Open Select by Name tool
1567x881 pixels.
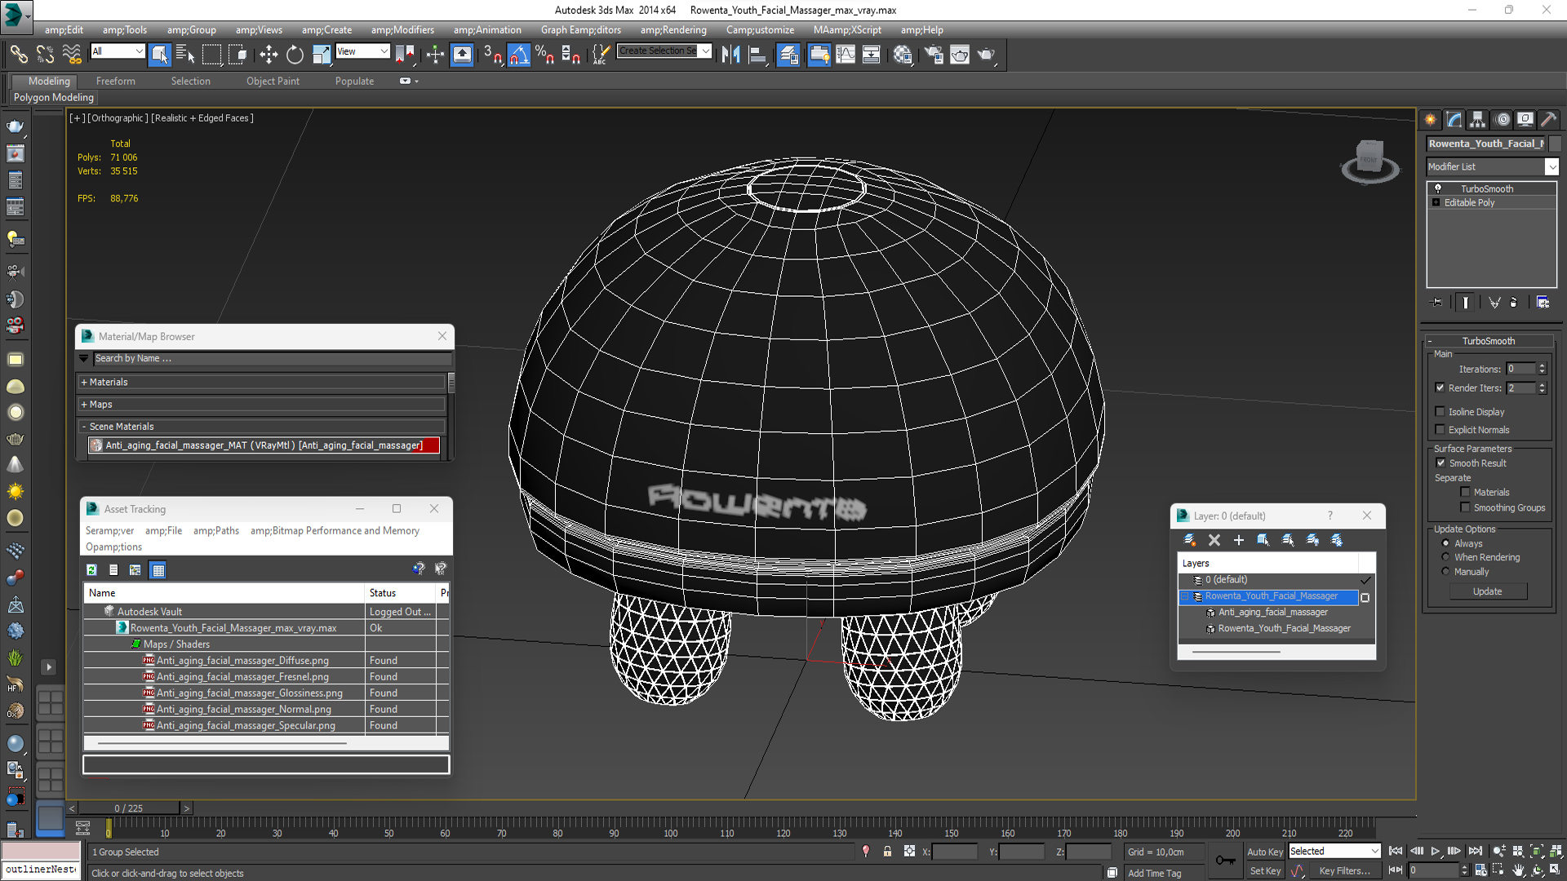(x=186, y=55)
